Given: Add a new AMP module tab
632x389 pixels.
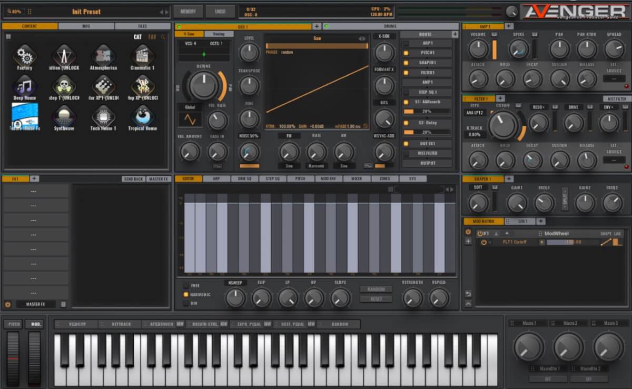Looking at the screenshot, I should (508, 26).
